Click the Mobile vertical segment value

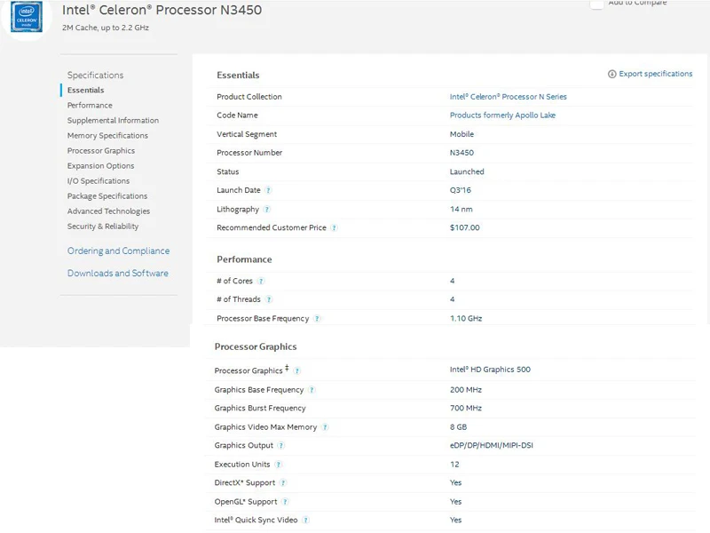click(x=461, y=134)
